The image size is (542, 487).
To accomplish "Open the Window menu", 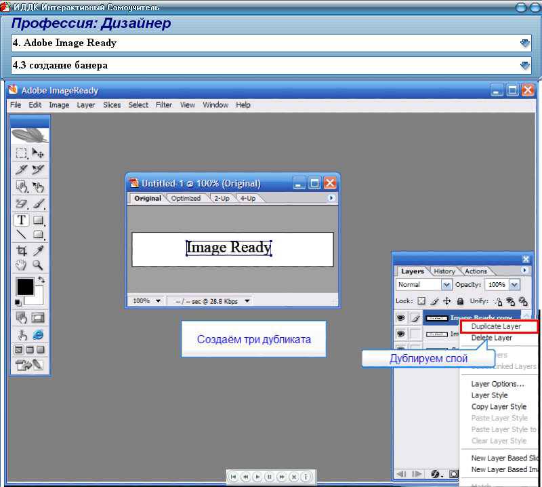I will 215,105.
